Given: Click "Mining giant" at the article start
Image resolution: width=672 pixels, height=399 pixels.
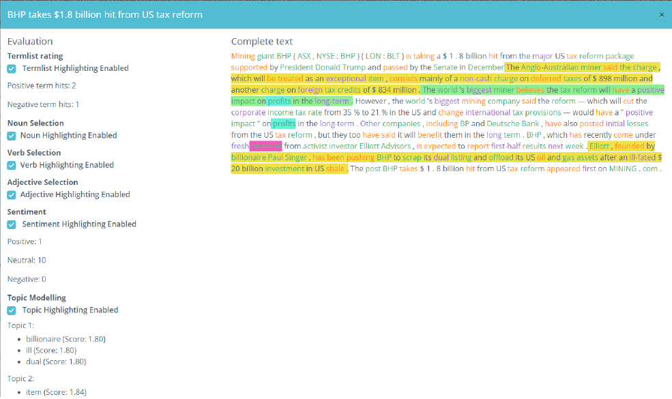Looking at the screenshot, I should [x=252, y=56].
